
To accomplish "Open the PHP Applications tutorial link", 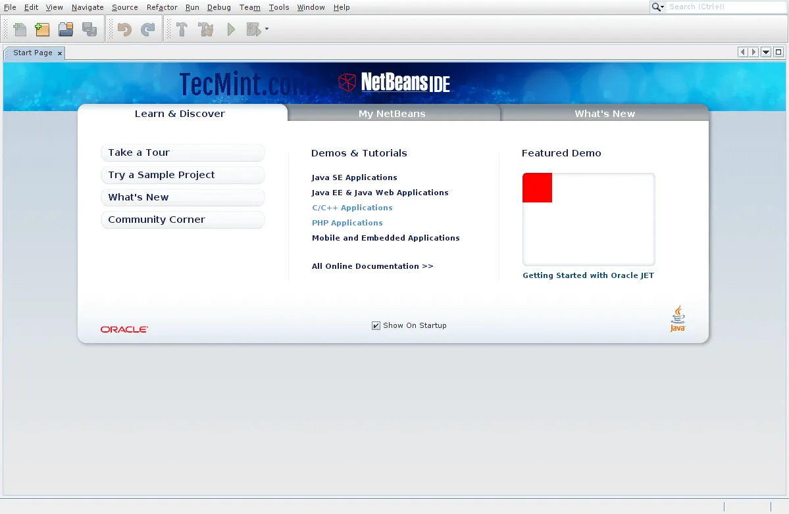I will tap(347, 223).
